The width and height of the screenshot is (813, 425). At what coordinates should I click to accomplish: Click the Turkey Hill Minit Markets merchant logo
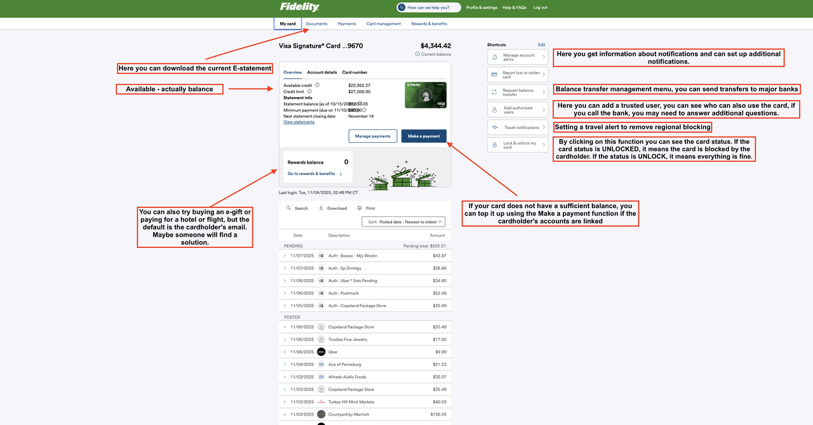click(321, 402)
